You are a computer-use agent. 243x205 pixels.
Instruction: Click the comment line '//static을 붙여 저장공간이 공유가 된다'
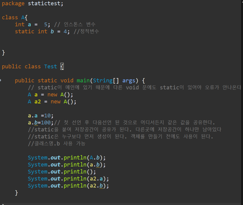125,129
